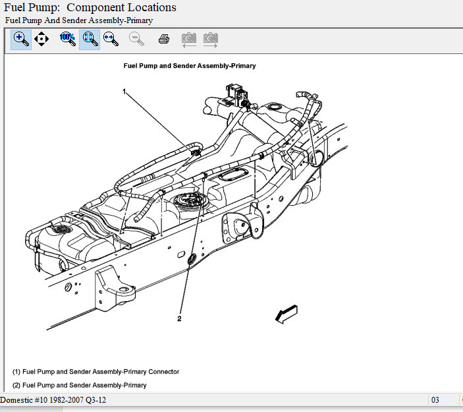Screen dimensions: 463x412
Task: Go to next image camera icon
Action: (211, 40)
